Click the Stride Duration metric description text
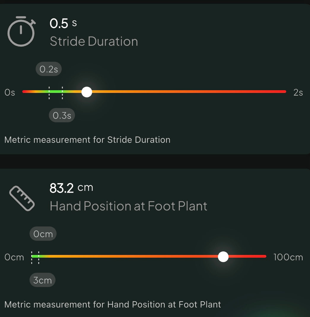This screenshot has width=310, height=317. tap(88, 140)
